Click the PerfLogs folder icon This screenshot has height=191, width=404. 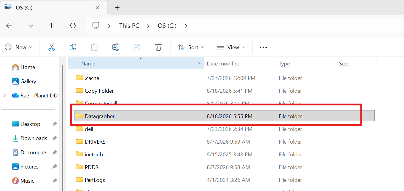[x=79, y=180]
